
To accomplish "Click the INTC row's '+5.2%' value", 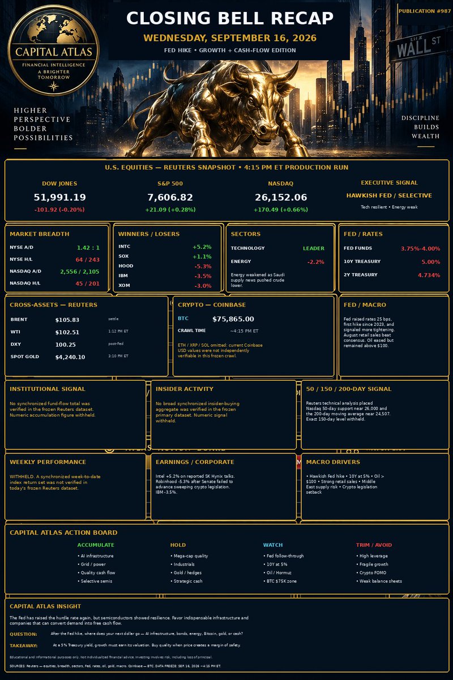I will (x=203, y=247).
